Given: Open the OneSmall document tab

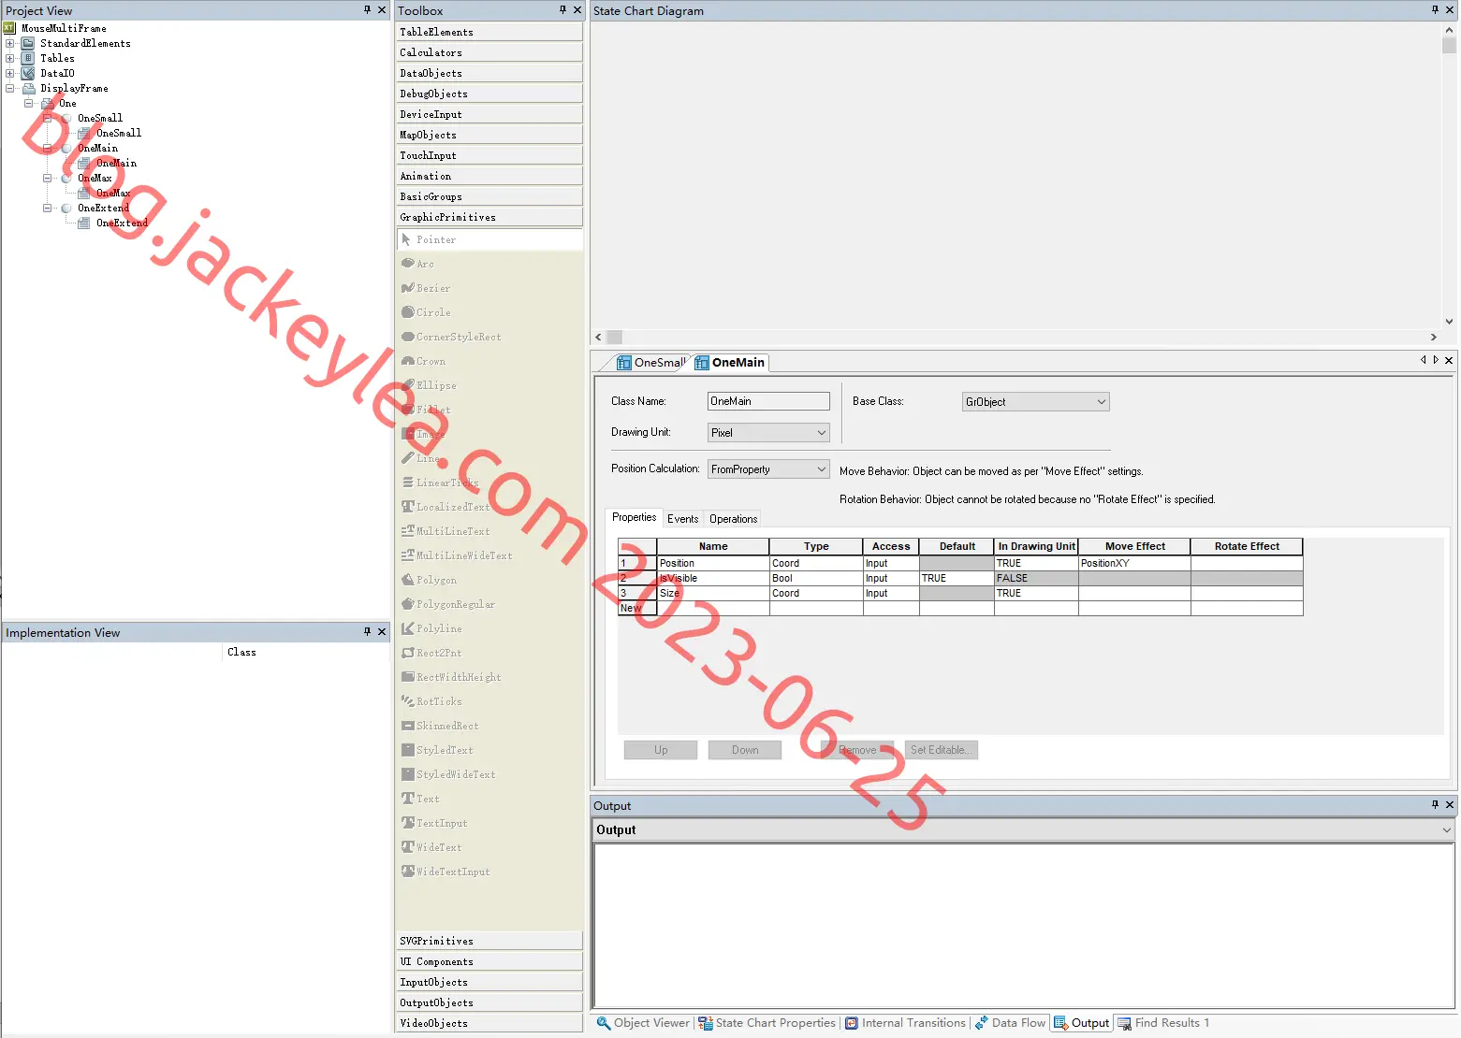Looking at the screenshot, I should click(x=650, y=363).
